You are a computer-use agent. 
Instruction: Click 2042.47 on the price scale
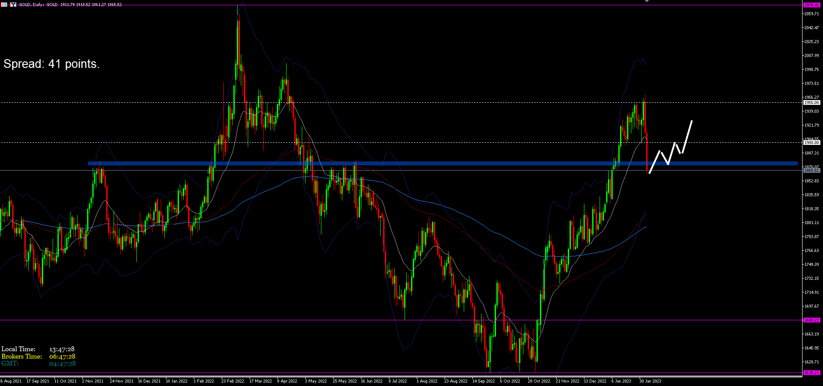point(811,28)
